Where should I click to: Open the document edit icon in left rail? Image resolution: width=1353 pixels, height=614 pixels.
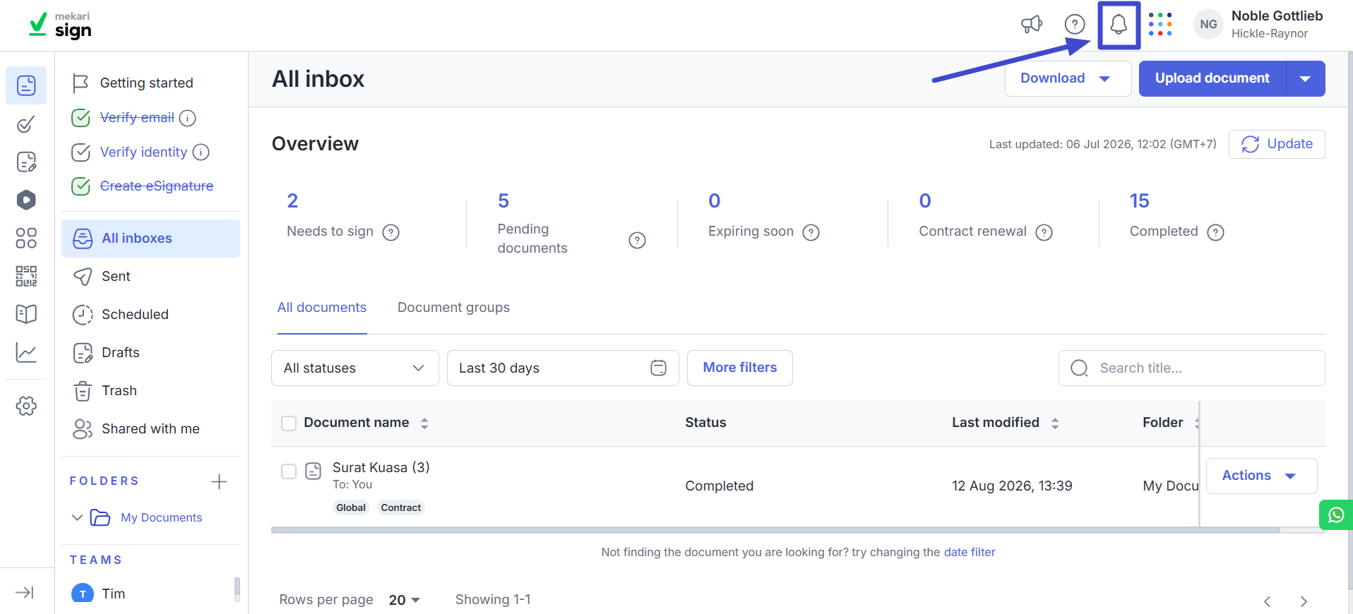(26, 162)
